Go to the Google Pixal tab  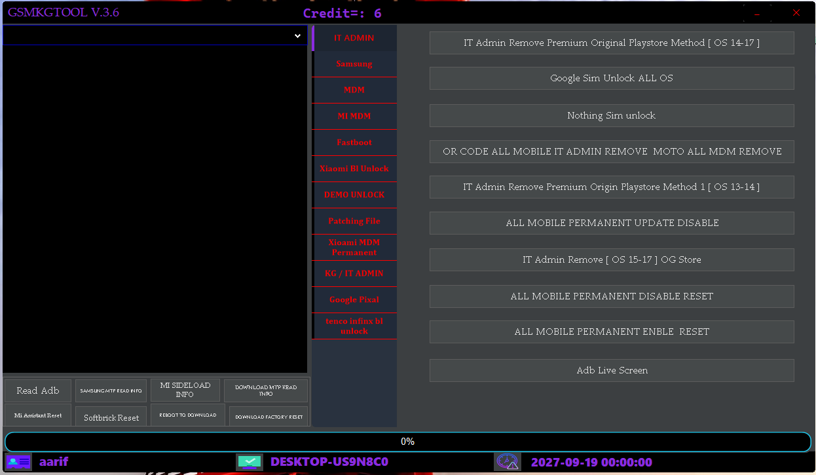coord(354,300)
